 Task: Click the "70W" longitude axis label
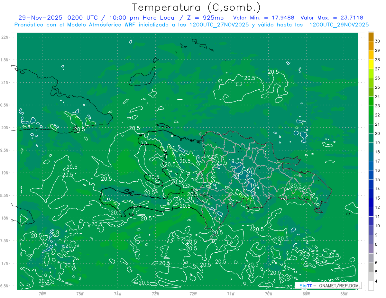pos(269,293)
